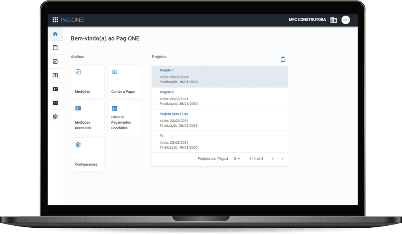
Task: Open the clipboard projects sidebar icon
Action: point(55,48)
